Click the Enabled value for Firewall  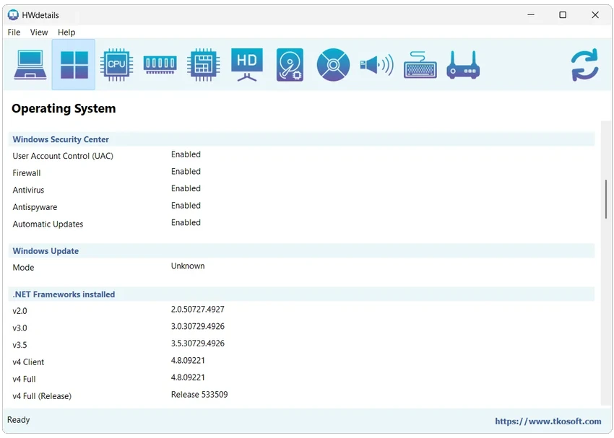coord(186,171)
